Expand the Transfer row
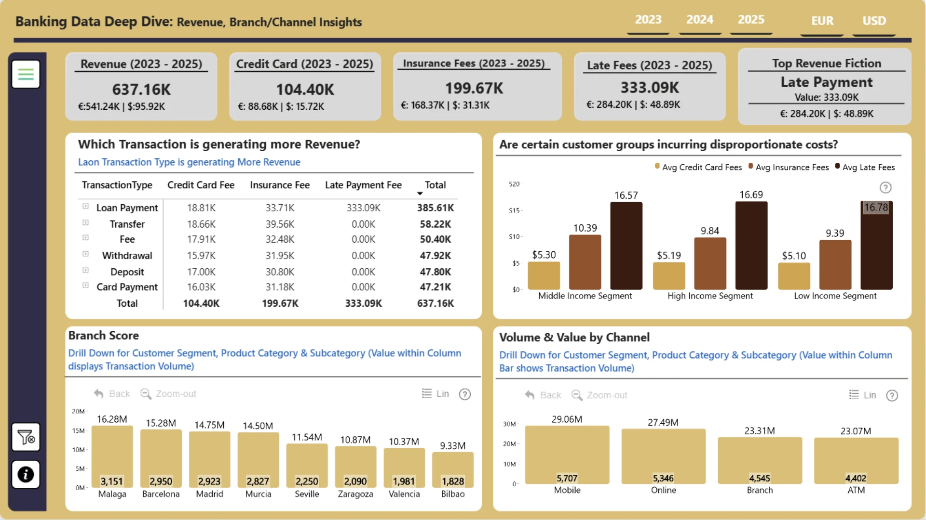Viewport: 926px width, 520px height. click(x=85, y=222)
